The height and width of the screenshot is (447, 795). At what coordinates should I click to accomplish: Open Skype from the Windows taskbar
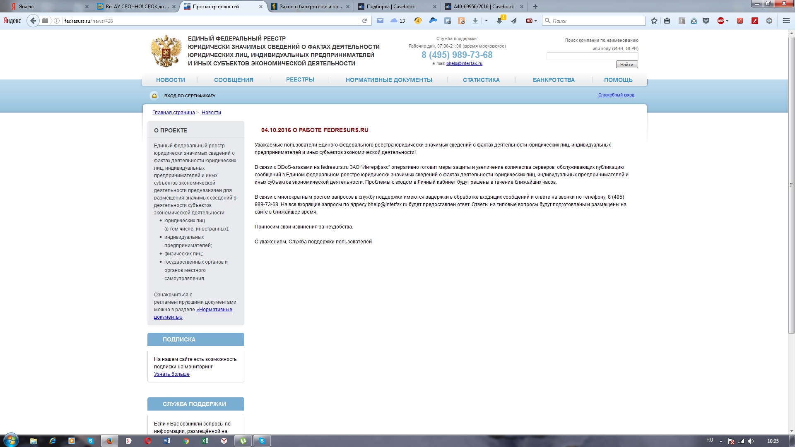(91, 441)
